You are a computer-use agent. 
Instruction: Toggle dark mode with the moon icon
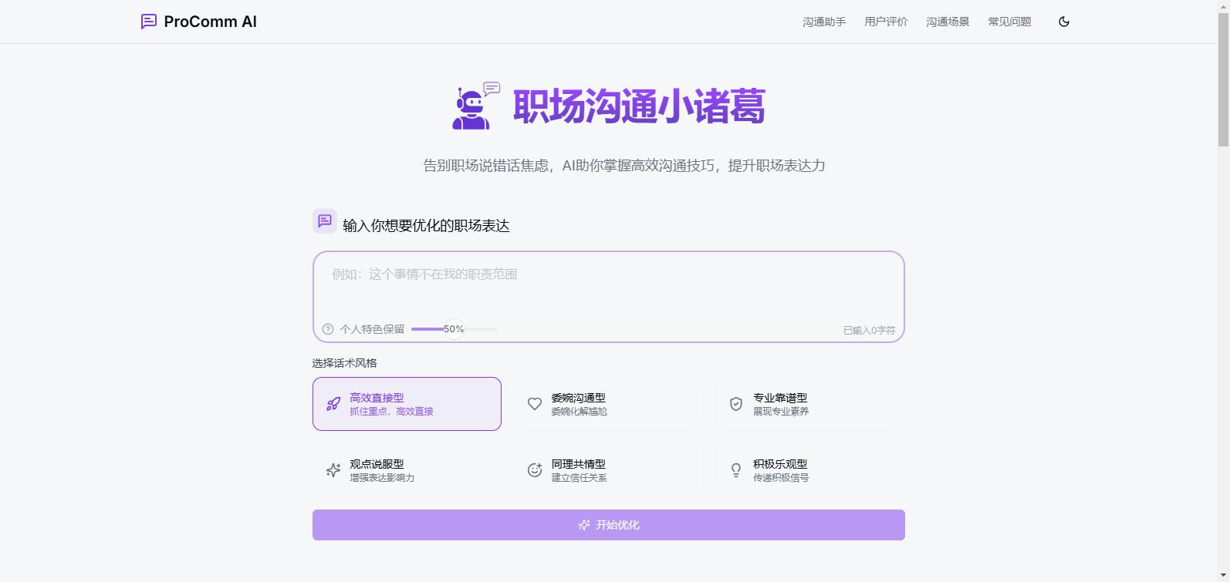(x=1064, y=22)
